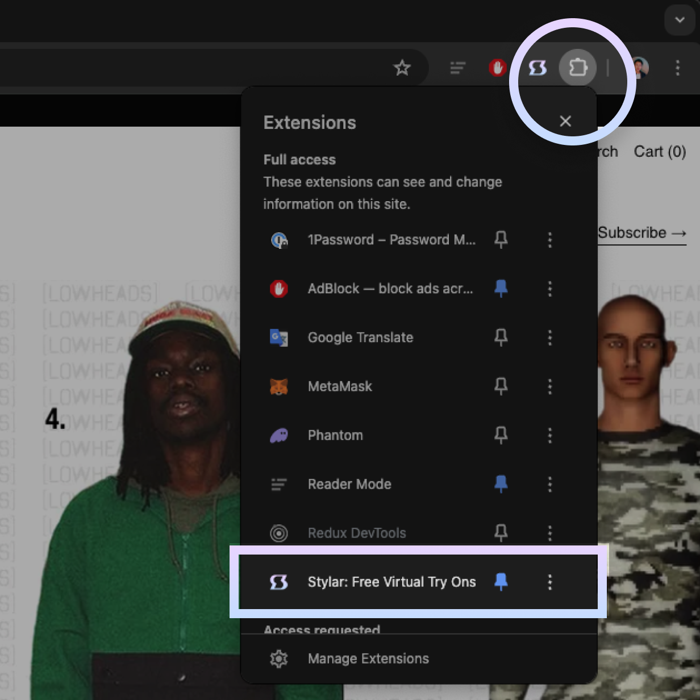Viewport: 700px width, 700px height.
Task: Unpin Stylar: Free Virtual Try Ons
Action: coord(501,582)
